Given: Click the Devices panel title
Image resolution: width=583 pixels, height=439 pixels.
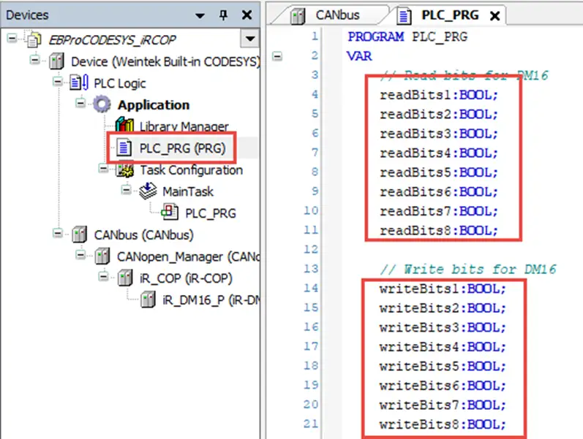Looking at the screenshot, I should [x=27, y=15].
